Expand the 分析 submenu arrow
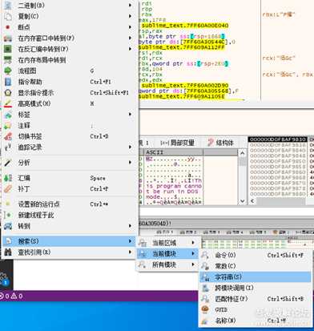Screen dimensions: 314x331 coord(131,163)
